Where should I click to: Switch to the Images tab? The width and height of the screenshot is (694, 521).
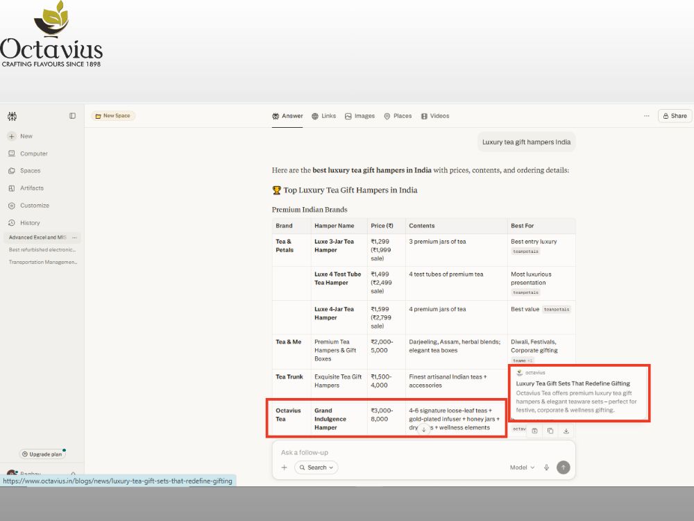click(359, 116)
